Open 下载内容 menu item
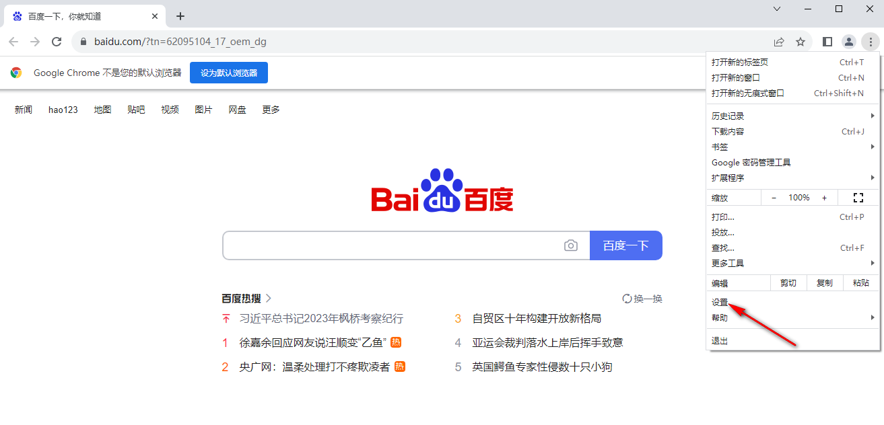 pos(793,131)
